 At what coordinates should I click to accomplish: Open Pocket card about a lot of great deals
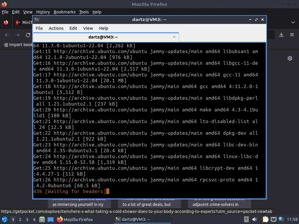149,204
